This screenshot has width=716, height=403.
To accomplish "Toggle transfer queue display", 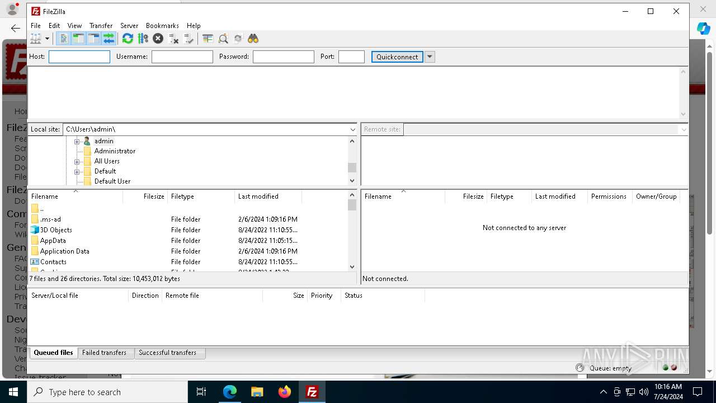I will tap(109, 39).
